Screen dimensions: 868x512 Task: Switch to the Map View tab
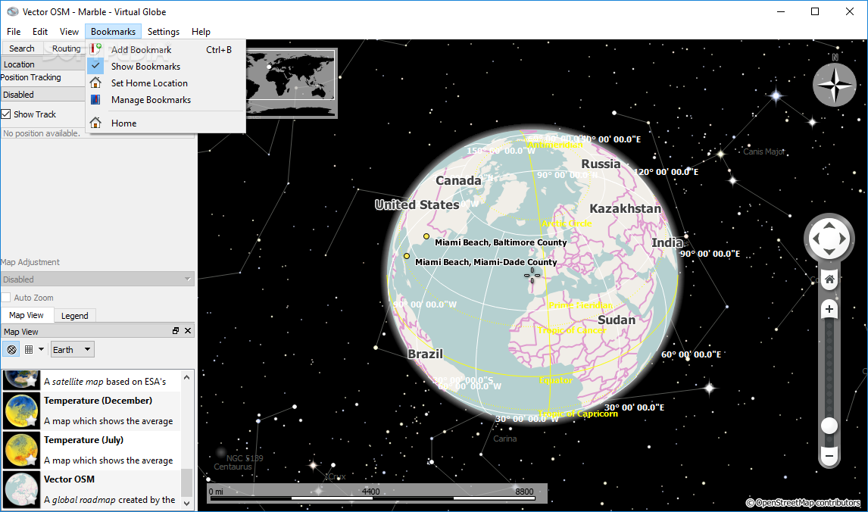point(27,315)
